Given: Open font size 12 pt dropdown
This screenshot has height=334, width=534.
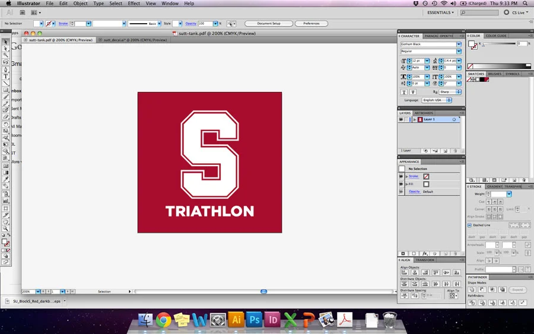Looking at the screenshot, I should (x=427, y=61).
